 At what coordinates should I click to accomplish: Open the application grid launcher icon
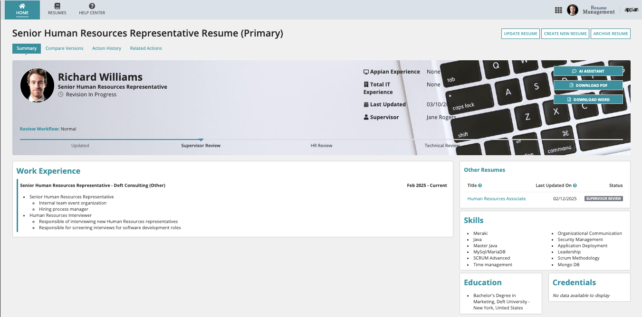tap(558, 10)
